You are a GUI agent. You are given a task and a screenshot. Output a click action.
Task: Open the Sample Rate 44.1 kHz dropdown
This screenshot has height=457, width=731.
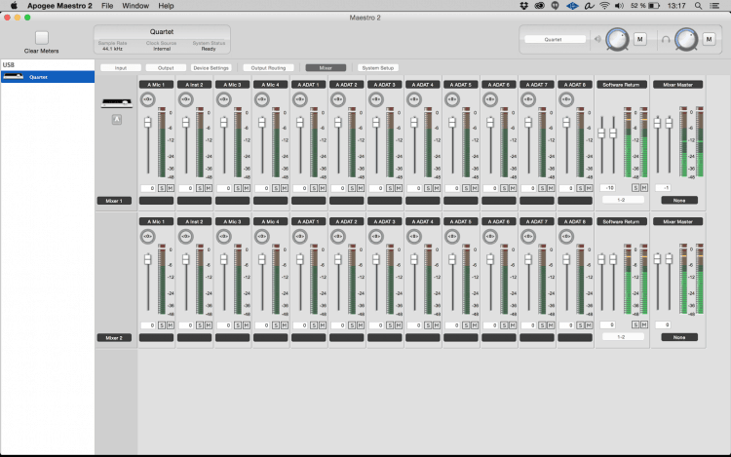[112, 49]
